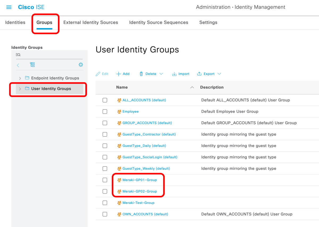Open the Identity Groups gear settings icon
This screenshot has height=227, width=319.
[81, 65]
